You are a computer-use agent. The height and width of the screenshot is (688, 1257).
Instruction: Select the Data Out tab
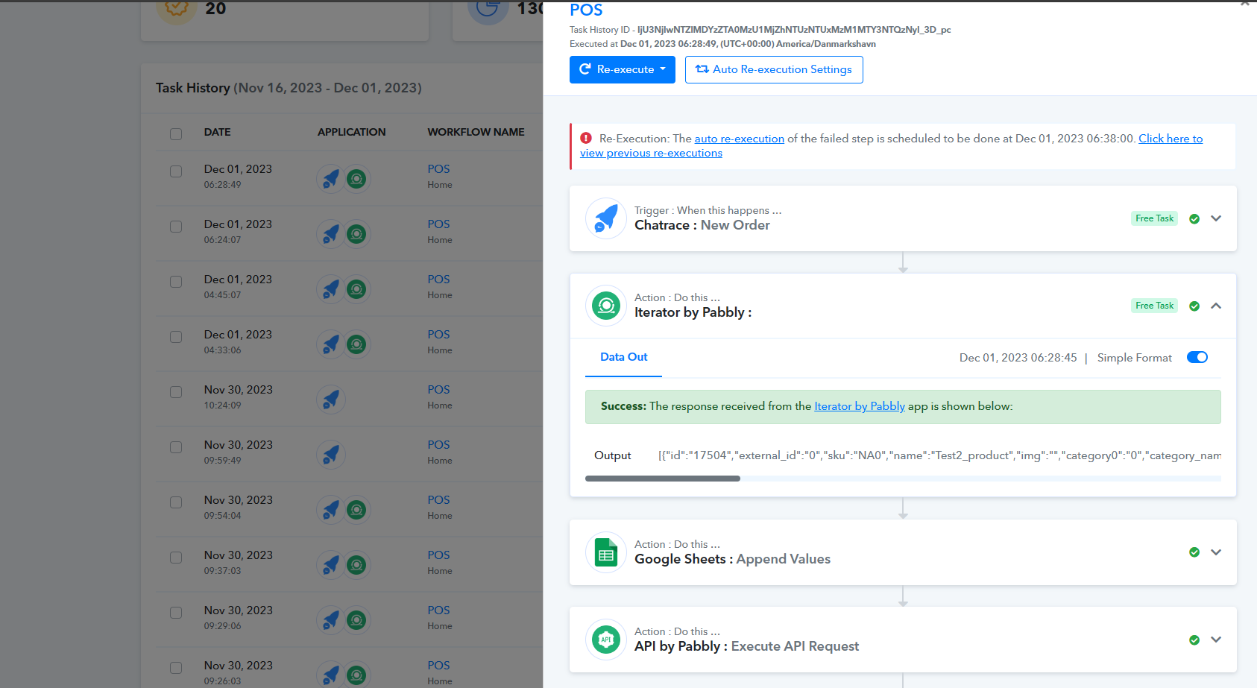click(x=624, y=357)
